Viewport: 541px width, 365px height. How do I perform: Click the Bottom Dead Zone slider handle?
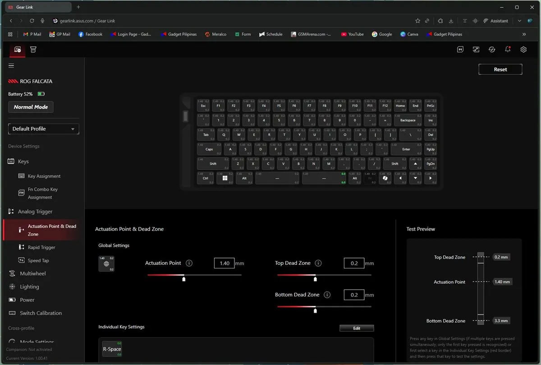[x=315, y=310]
